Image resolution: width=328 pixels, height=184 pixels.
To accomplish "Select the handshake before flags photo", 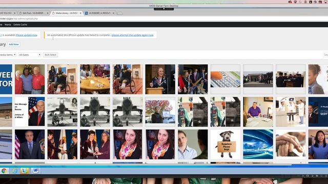I will pos(63,144).
